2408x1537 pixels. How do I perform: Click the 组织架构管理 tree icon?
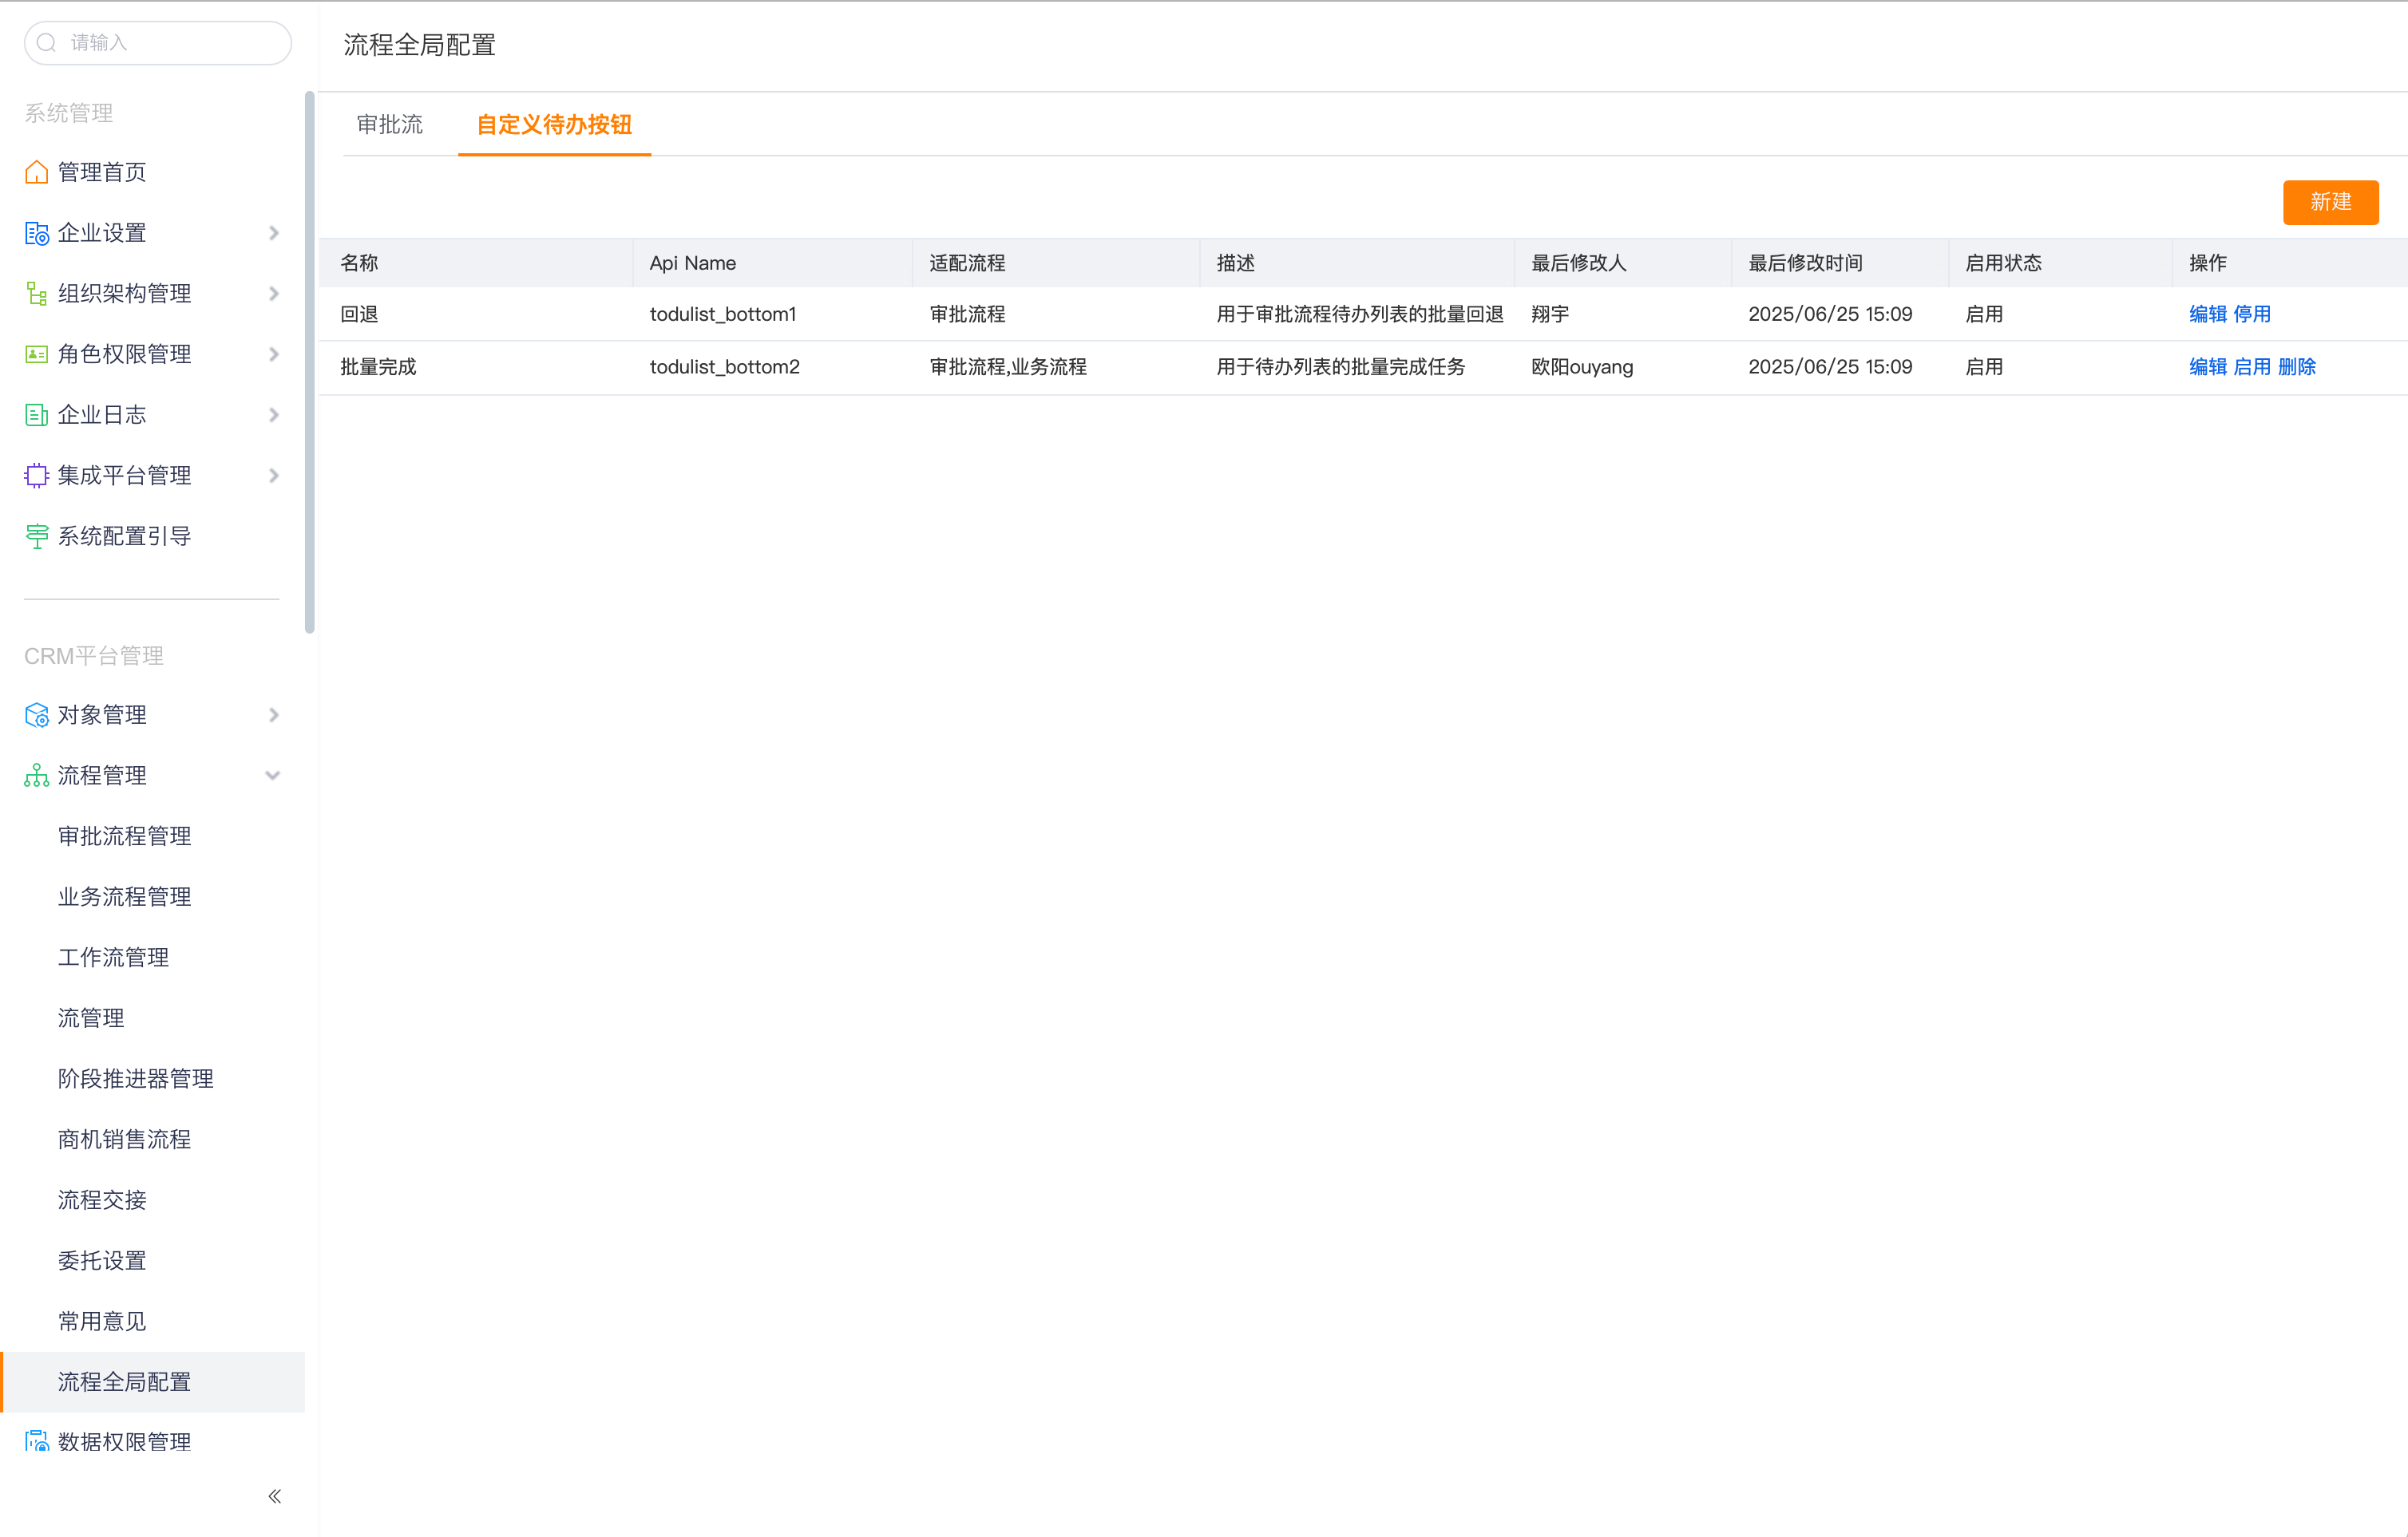(36, 294)
